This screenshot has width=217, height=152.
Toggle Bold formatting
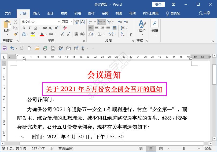(24, 28)
